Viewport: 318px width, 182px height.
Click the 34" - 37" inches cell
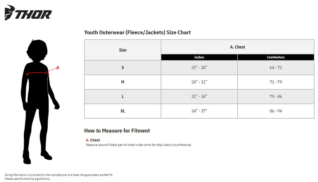pos(199,111)
